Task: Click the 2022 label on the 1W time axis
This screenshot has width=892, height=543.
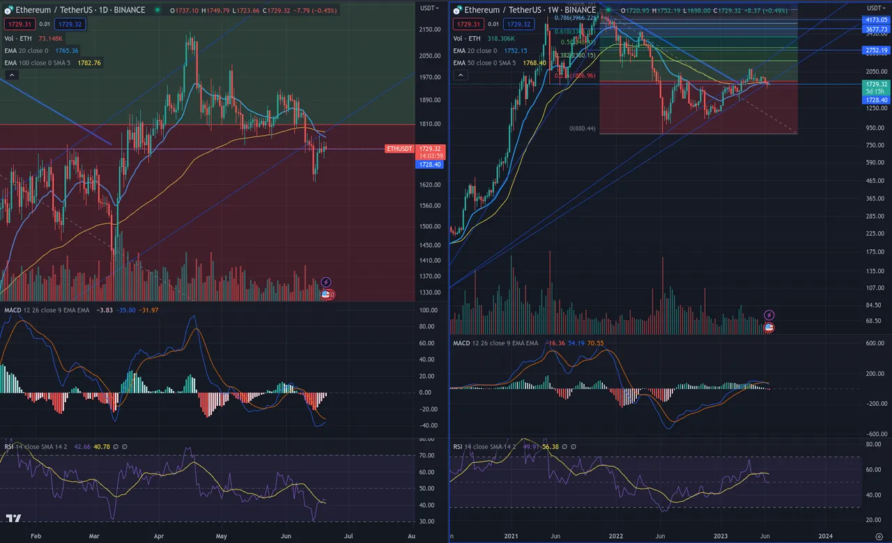Action: tap(615, 536)
